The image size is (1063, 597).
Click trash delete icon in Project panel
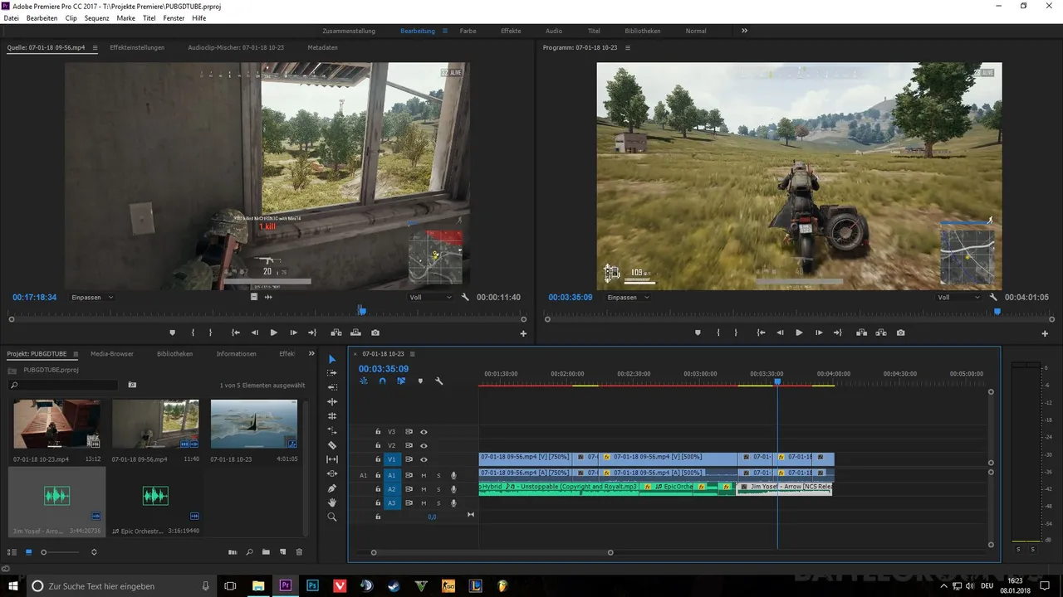(x=300, y=552)
